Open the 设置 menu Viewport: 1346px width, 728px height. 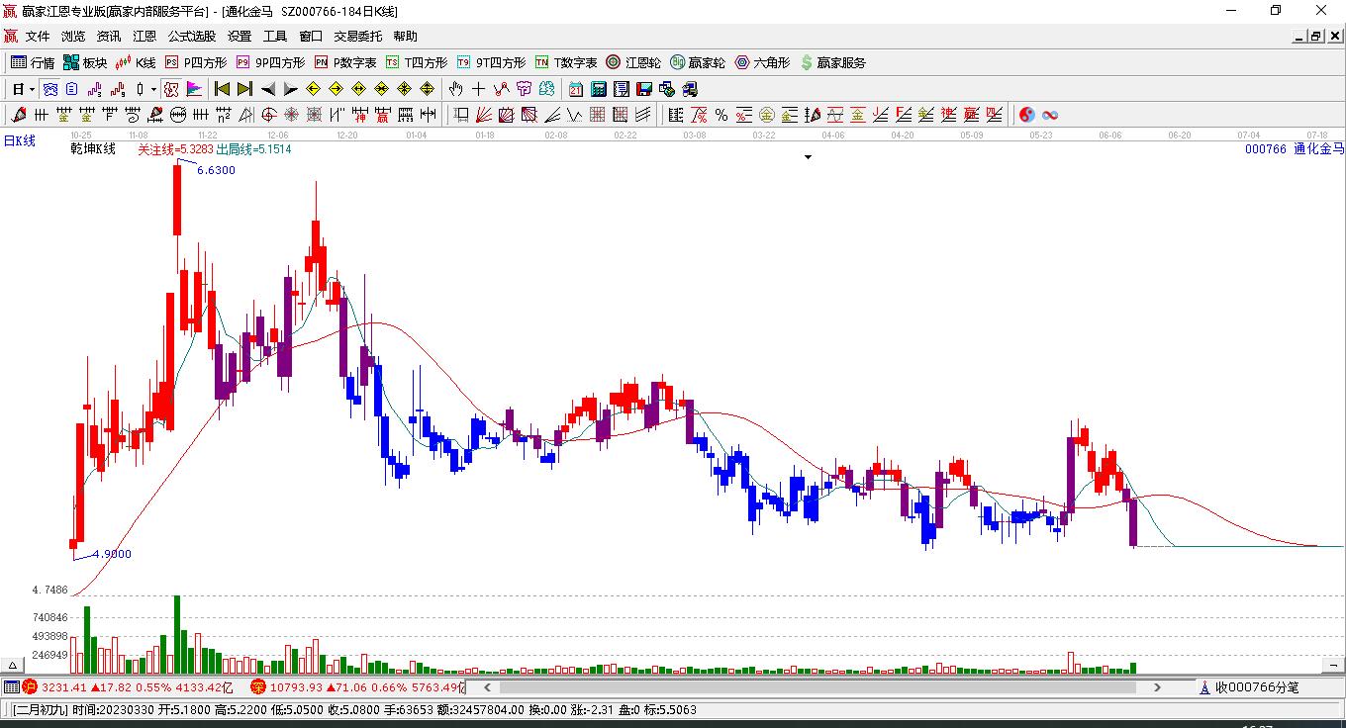pos(240,37)
